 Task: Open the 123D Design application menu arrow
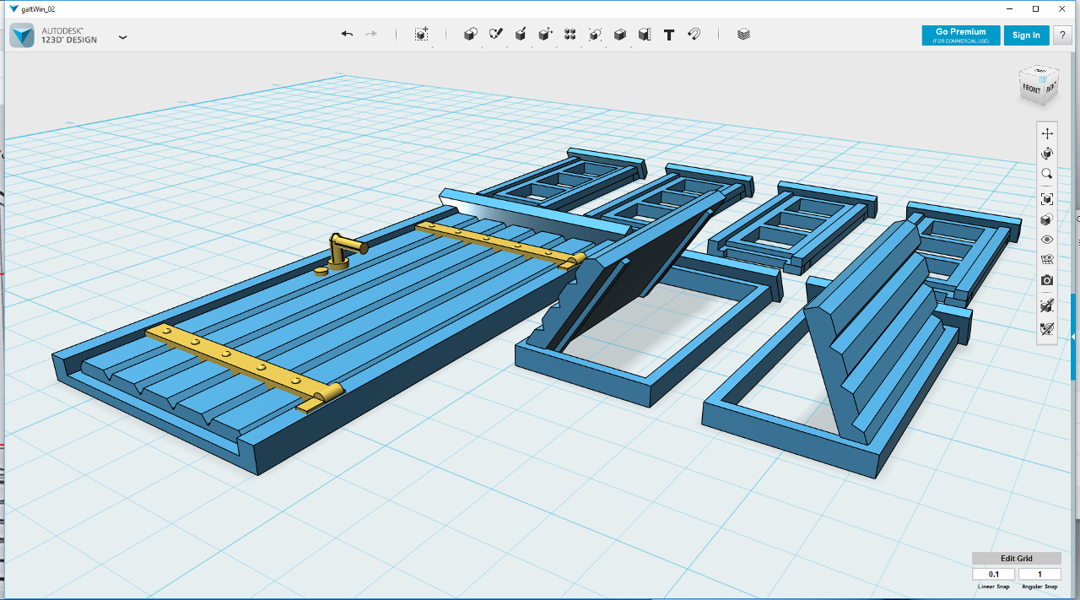123,37
